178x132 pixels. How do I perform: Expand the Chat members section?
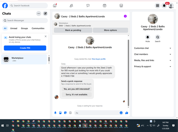click(153, 54)
